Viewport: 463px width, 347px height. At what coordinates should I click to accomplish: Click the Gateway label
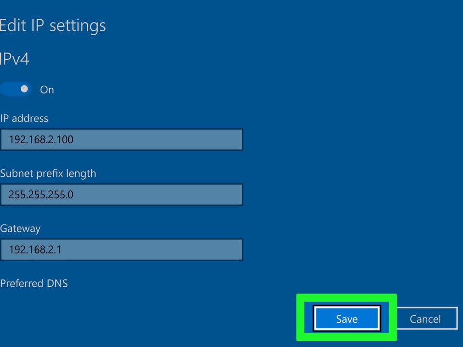pyautogui.click(x=20, y=228)
